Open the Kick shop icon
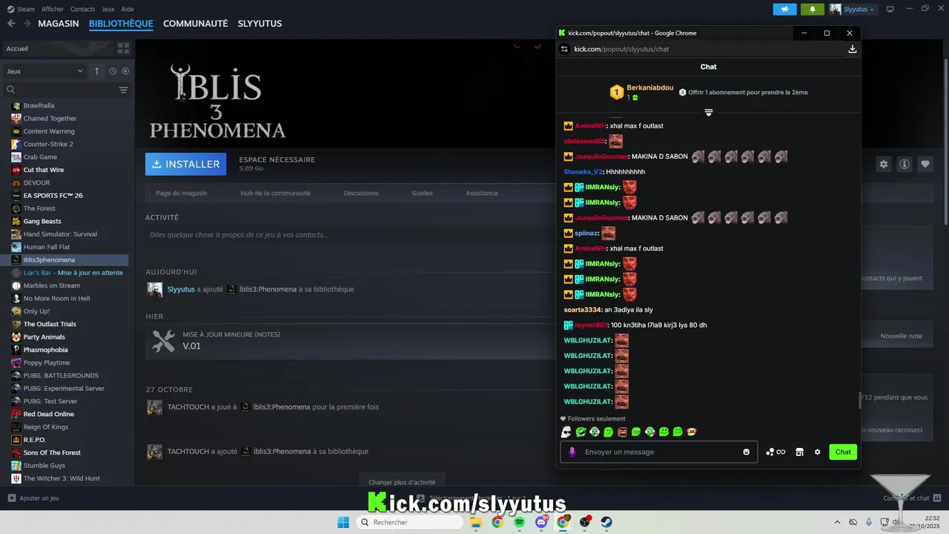The image size is (949, 534). coord(799,452)
